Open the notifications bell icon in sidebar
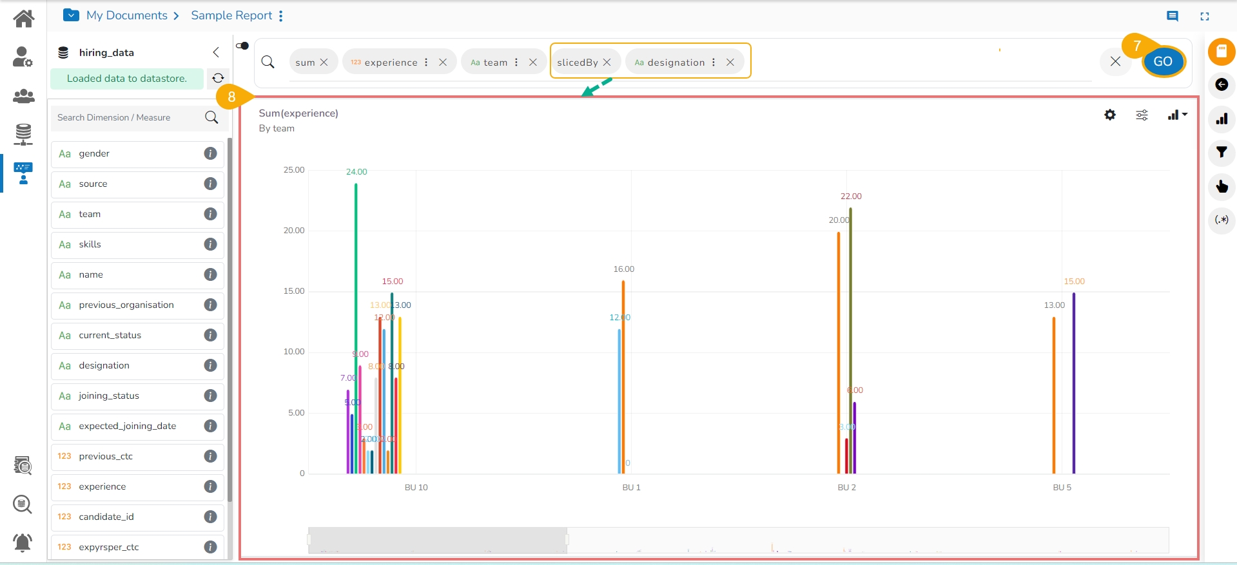 coord(23,542)
